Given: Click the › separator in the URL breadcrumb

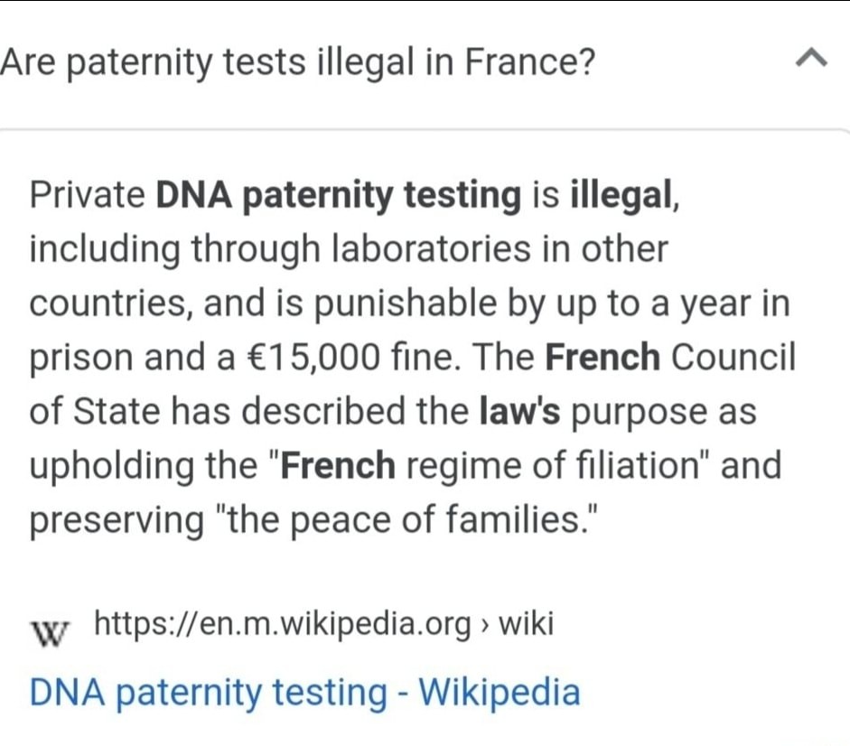Looking at the screenshot, I should click(484, 626).
